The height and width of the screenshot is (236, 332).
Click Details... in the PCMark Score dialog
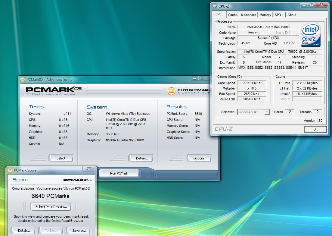click(x=23, y=231)
